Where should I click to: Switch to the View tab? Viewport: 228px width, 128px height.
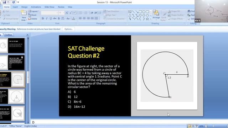[70, 7]
